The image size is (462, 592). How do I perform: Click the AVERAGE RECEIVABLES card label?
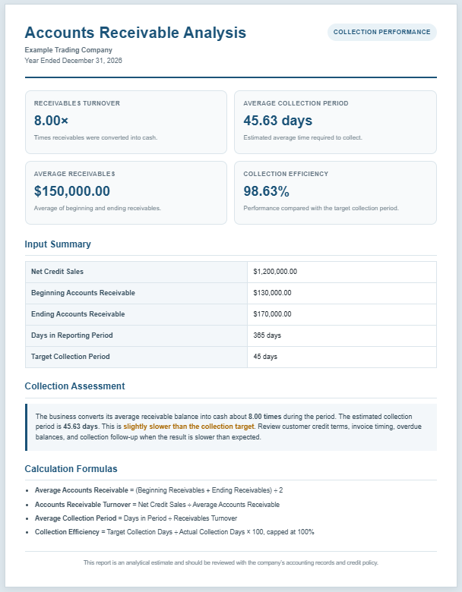point(74,174)
